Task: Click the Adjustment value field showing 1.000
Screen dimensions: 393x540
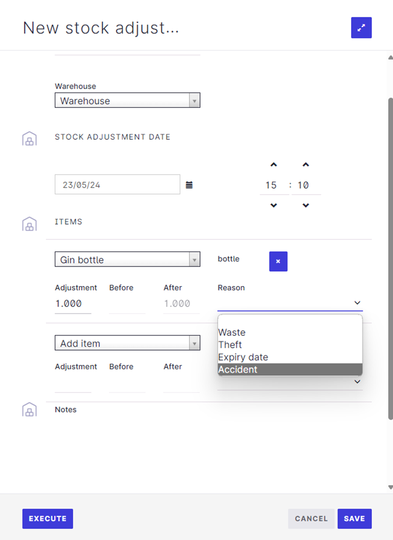Action: (x=71, y=303)
